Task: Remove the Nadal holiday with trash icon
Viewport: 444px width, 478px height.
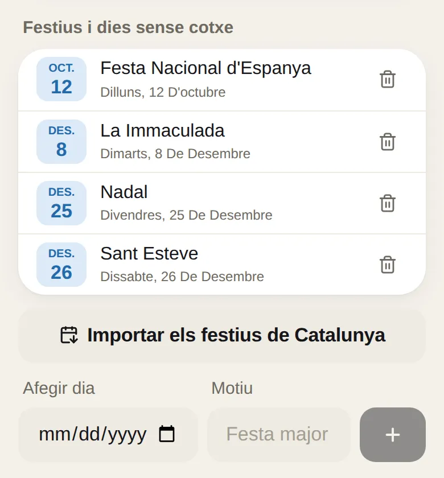Action: 388,203
